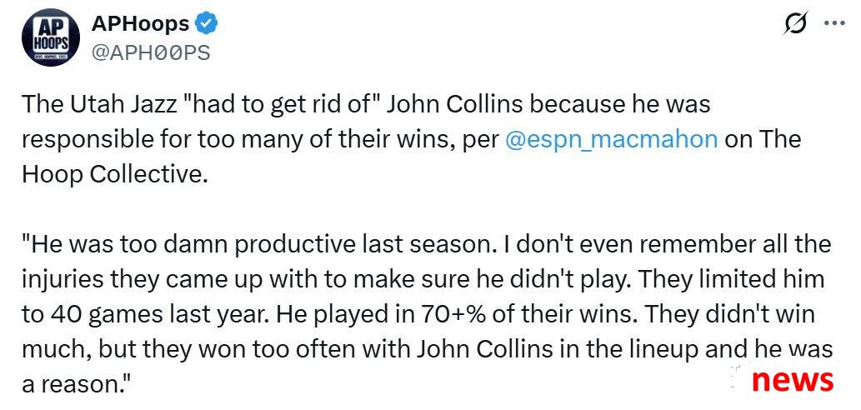
Task: Open the three-dot more options menu
Action: [x=834, y=23]
